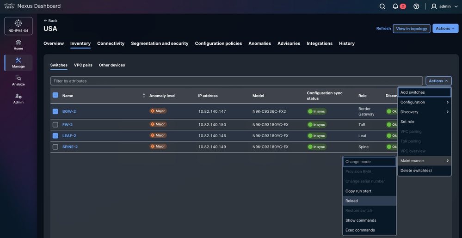Screen dimensions: 462x238
Task: Expand Maintenance submenu
Action: (424, 161)
